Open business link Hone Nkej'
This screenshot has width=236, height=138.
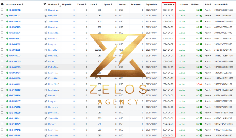(x=54, y=84)
